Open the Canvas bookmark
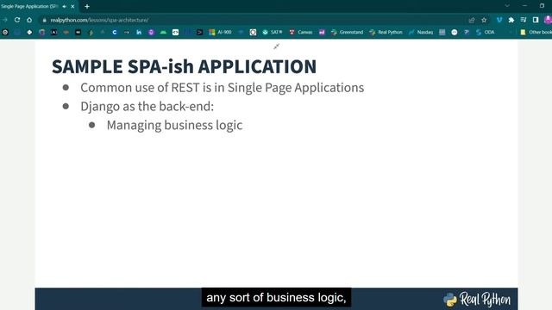The width and height of the screenshot is (552, 310). point(301,32)
